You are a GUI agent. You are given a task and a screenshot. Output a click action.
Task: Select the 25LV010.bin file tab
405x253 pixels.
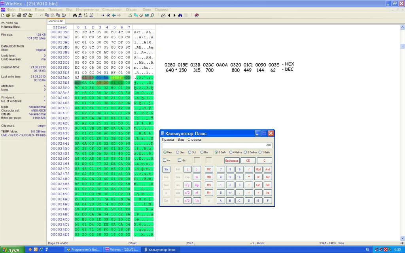pos(56,21)
